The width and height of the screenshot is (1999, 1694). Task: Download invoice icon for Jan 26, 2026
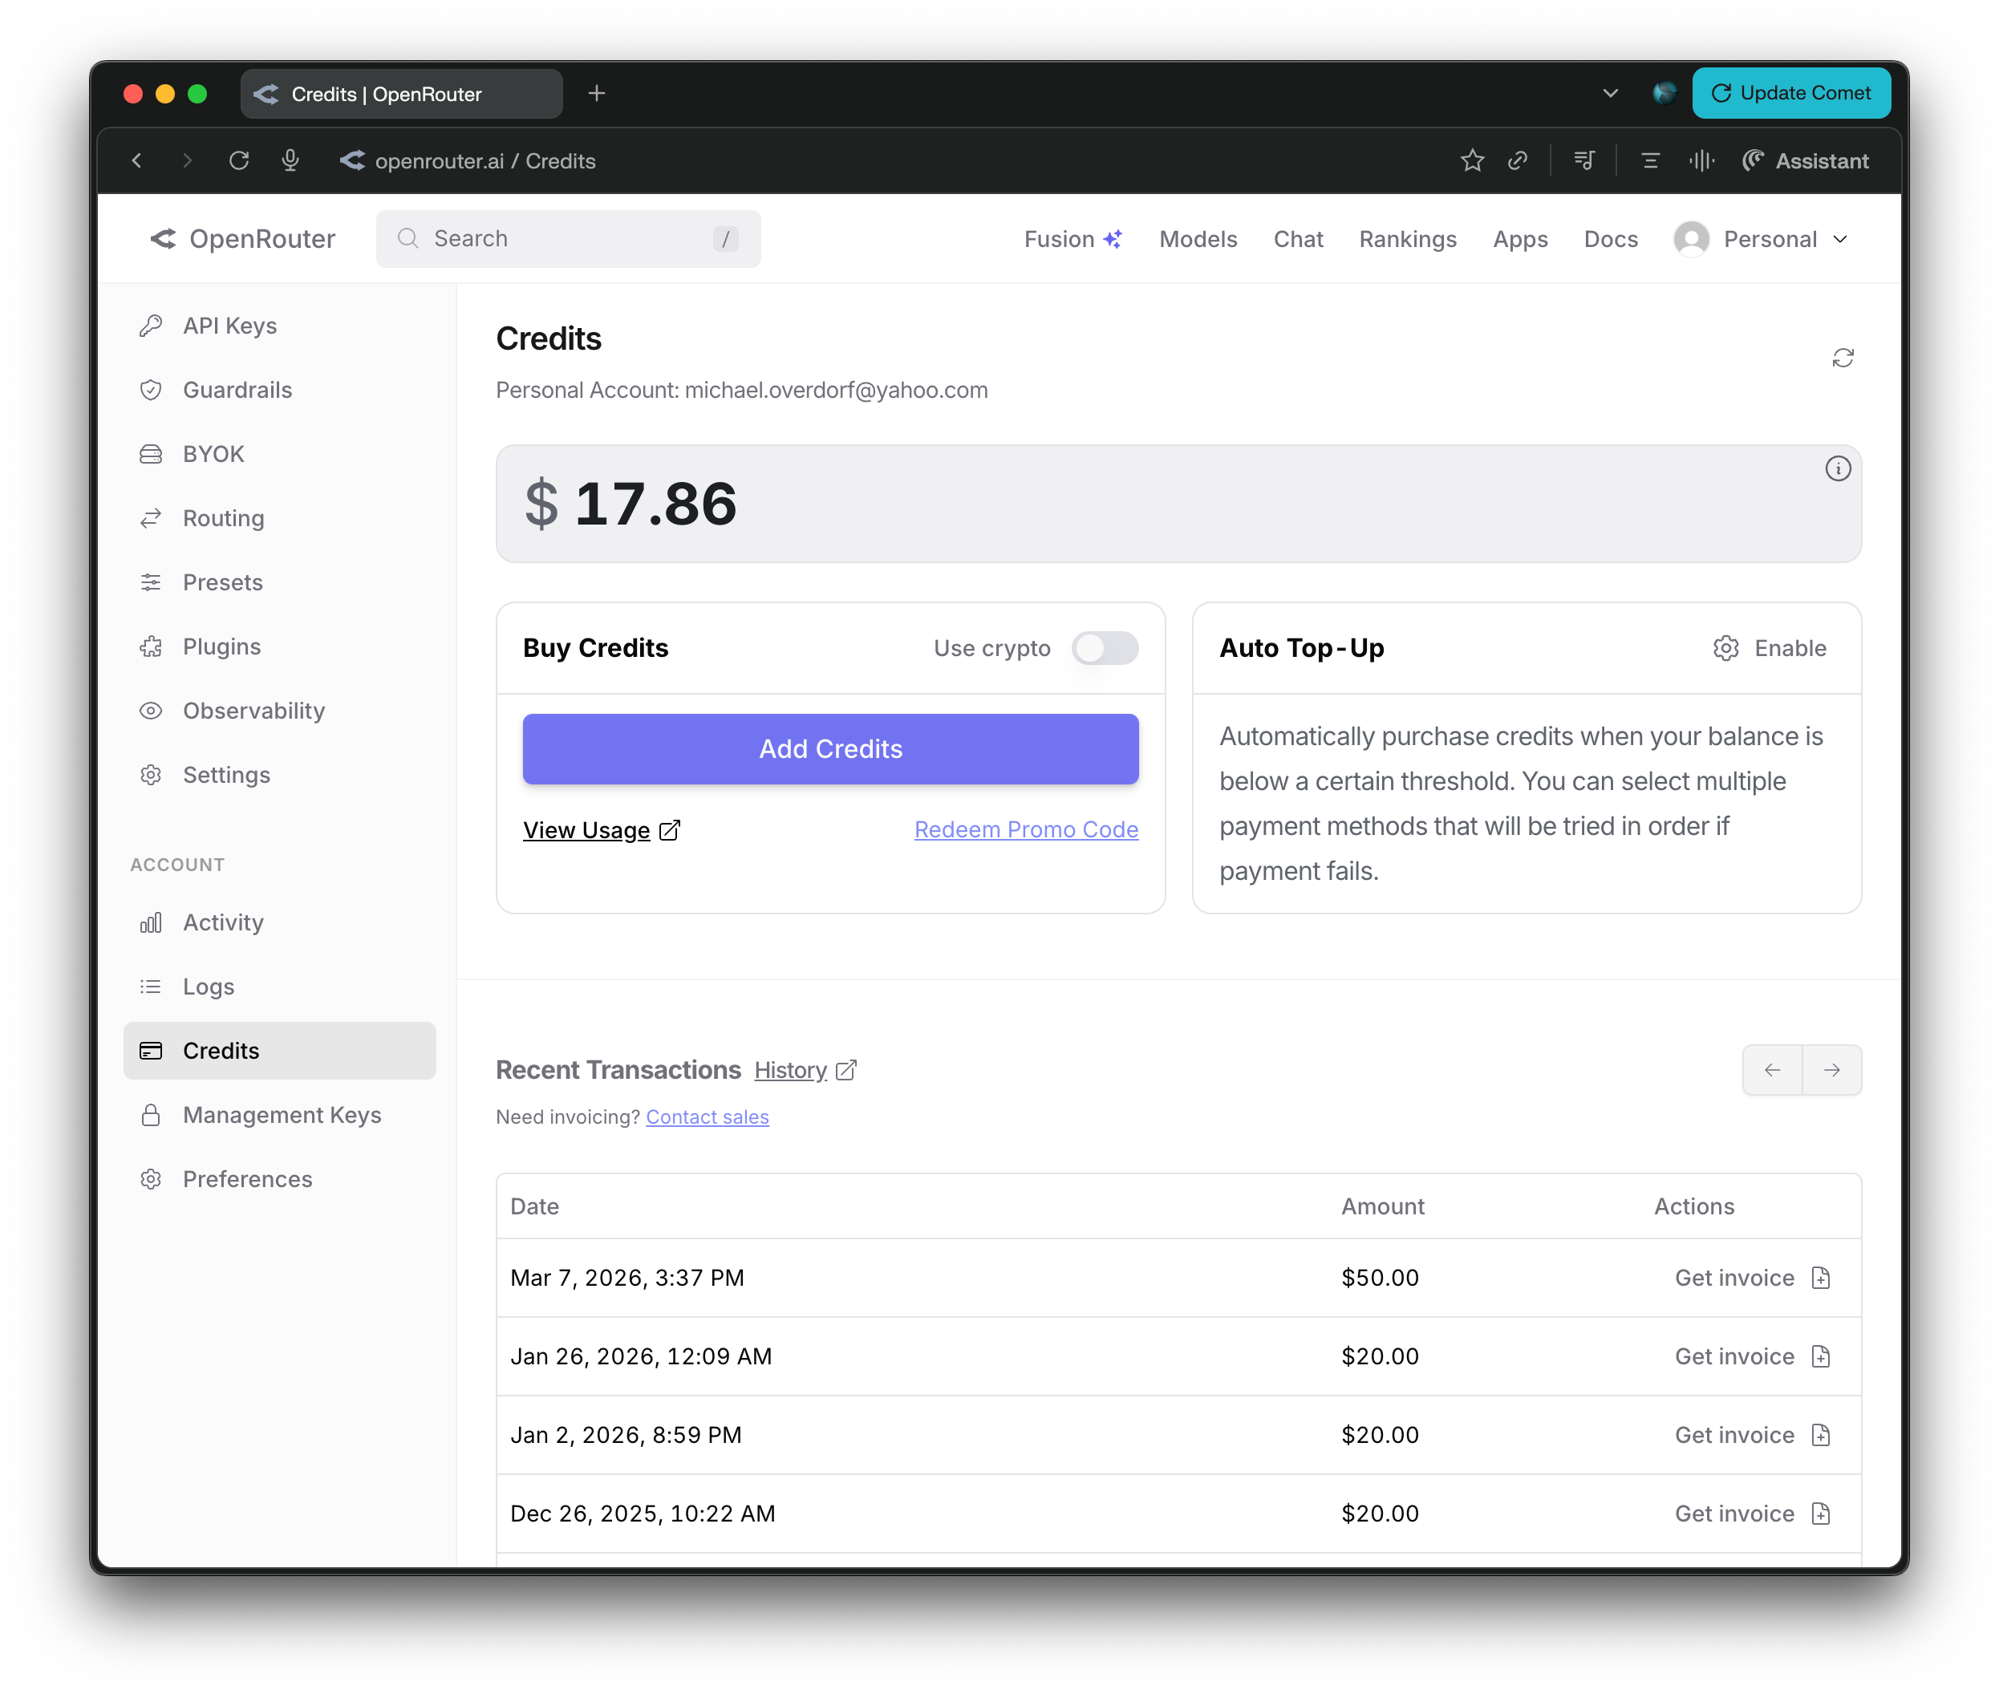(x=1819, y=1356)
